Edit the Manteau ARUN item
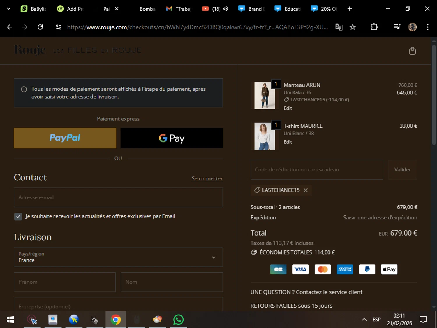 (x=288, y=108)
